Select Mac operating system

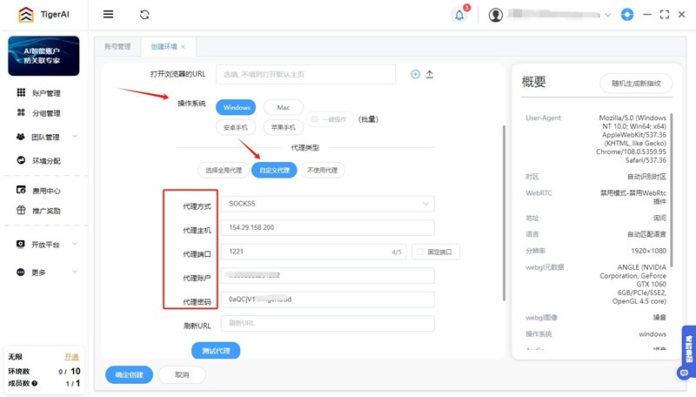click(x=284, y=107)
